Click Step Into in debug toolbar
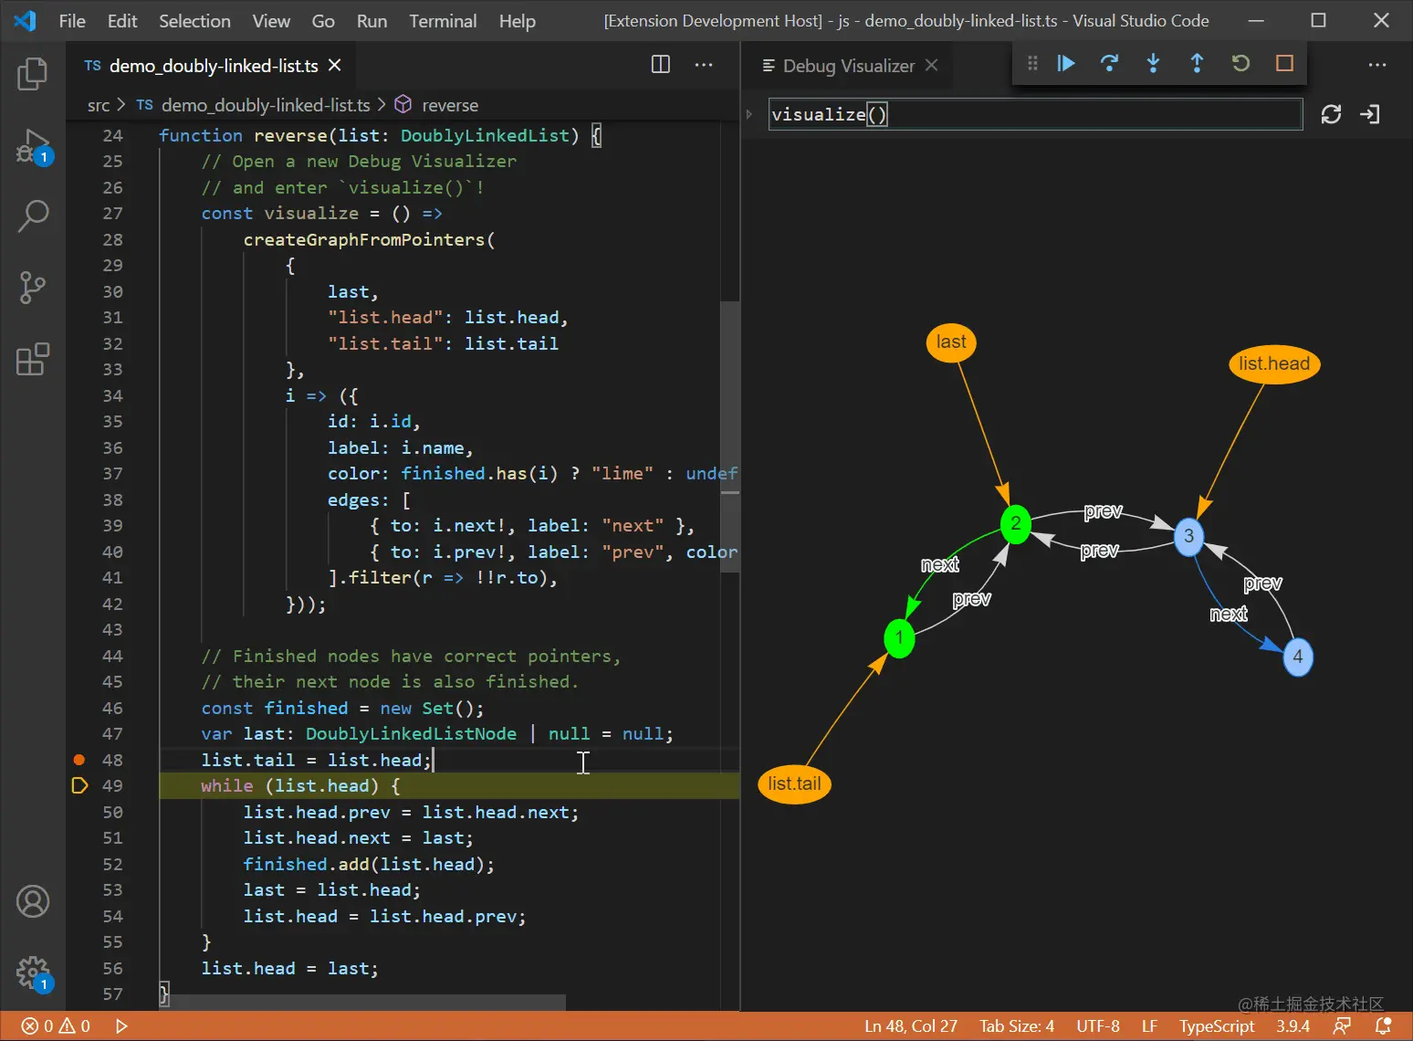The image size is (1413, 1041). (x=1153, y=63)
